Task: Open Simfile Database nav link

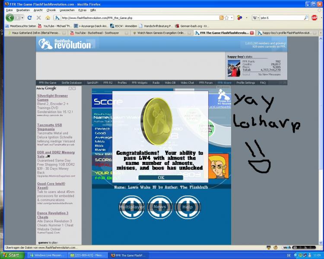Action: [71, 82]
